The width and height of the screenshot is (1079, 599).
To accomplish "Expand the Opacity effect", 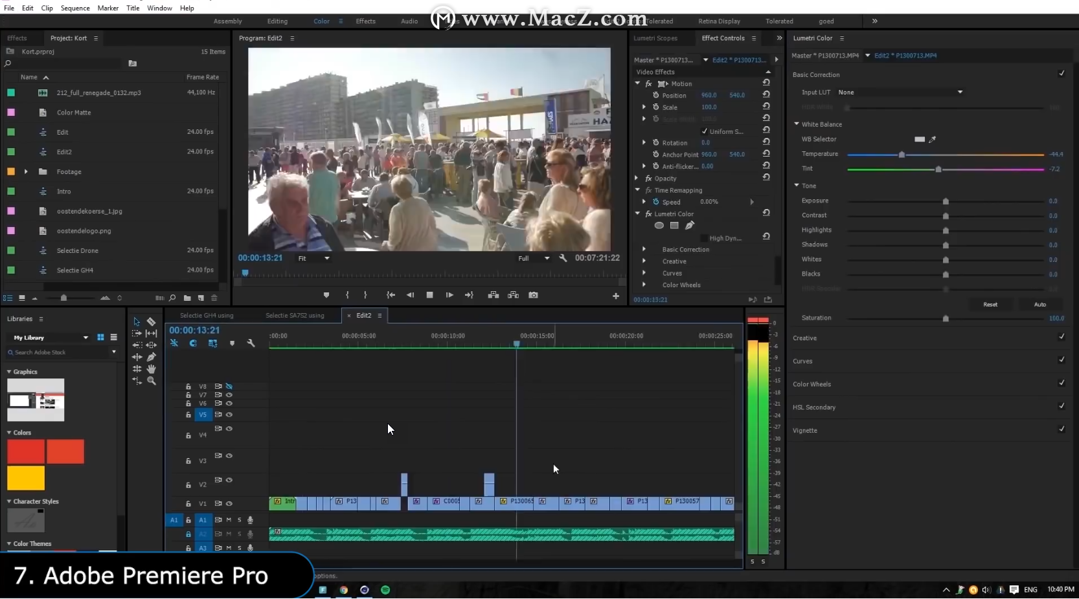I will pos(637,178).
